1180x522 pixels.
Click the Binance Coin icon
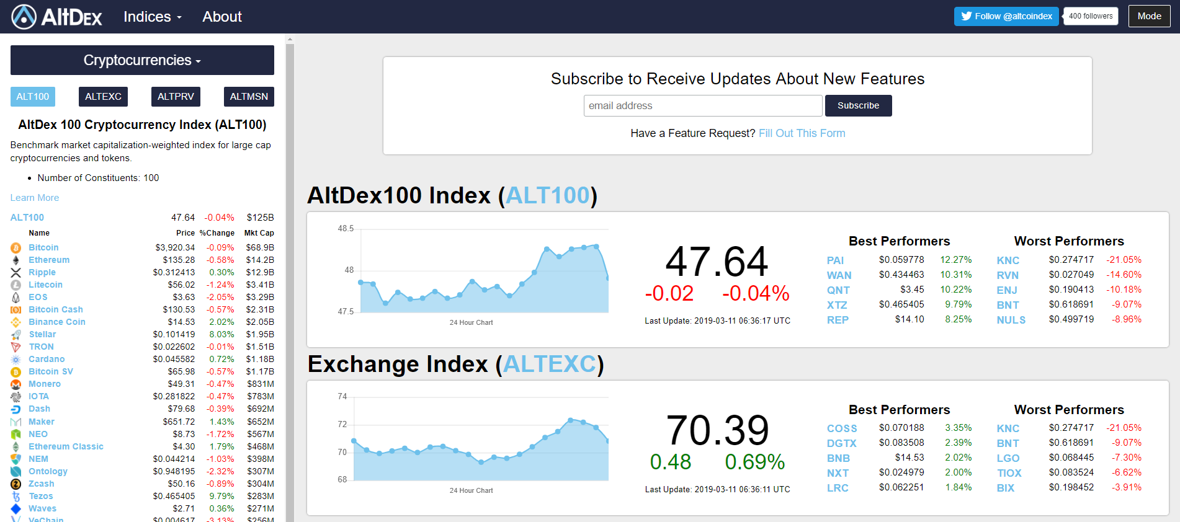[x=16, y=322]
